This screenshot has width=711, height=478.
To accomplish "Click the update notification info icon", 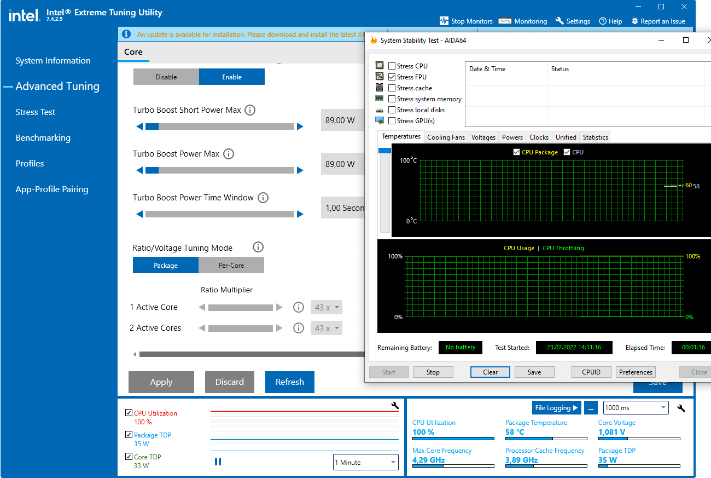I will tap(126, 34).
